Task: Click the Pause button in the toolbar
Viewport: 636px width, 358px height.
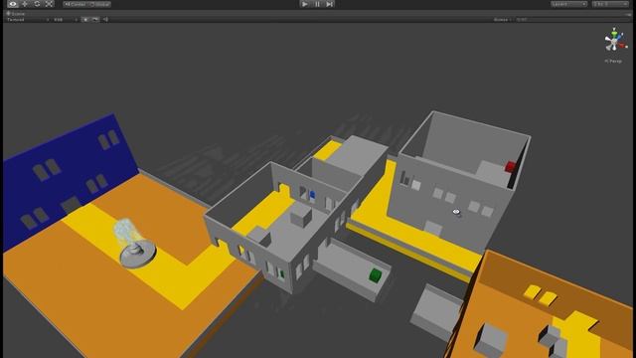Action: pos(317,4)
